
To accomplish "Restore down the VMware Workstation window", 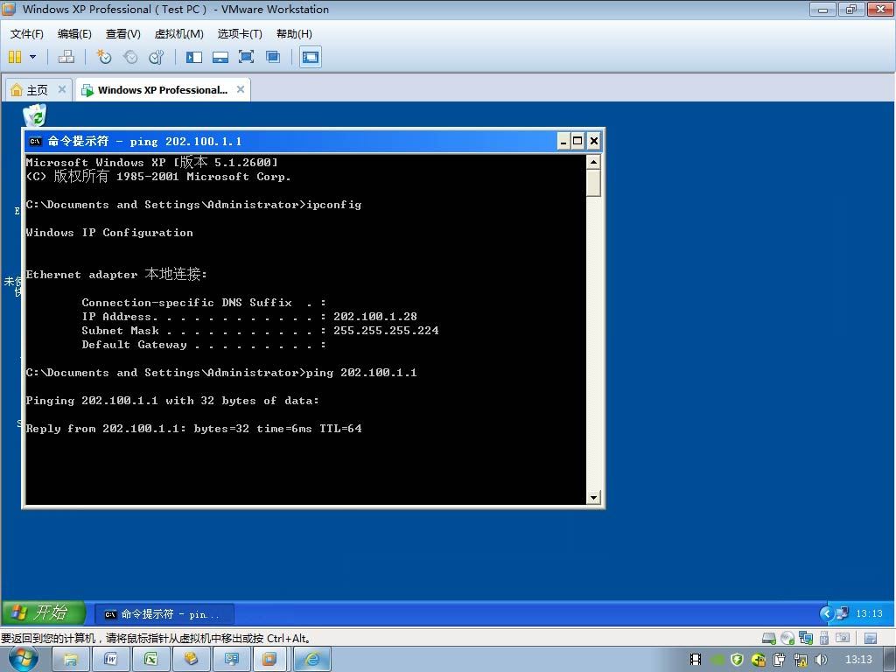I will click(851, 9).
